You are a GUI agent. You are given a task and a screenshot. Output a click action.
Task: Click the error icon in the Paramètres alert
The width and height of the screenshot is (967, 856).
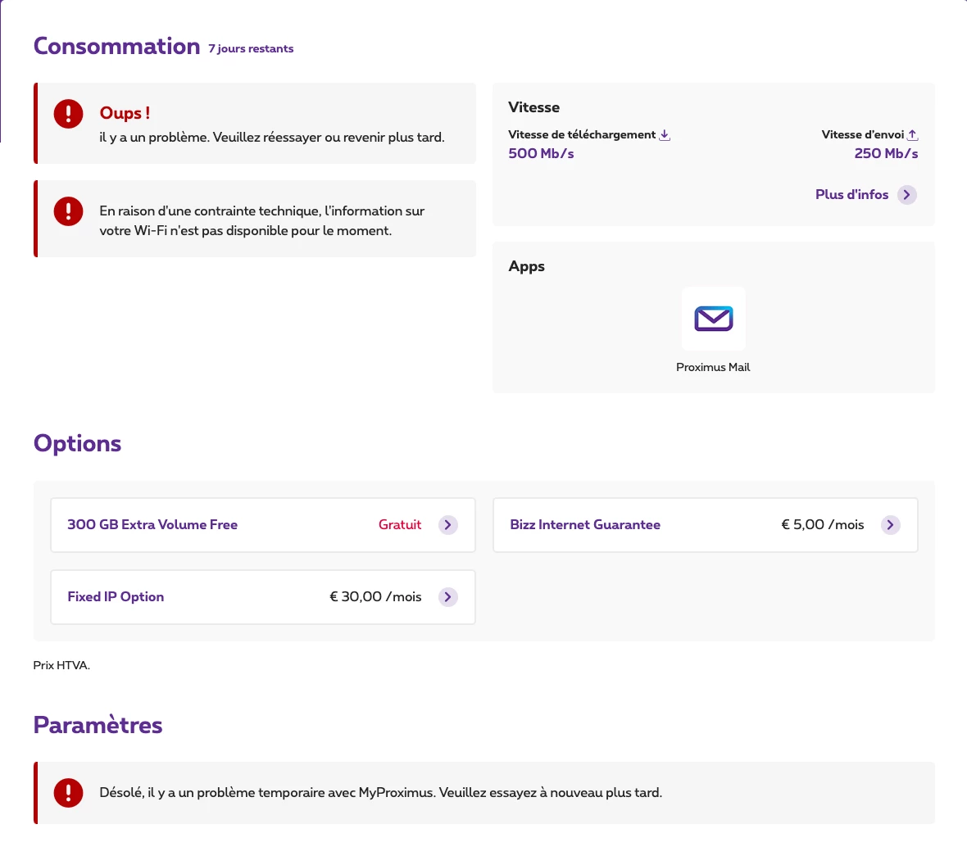(68, 792)
